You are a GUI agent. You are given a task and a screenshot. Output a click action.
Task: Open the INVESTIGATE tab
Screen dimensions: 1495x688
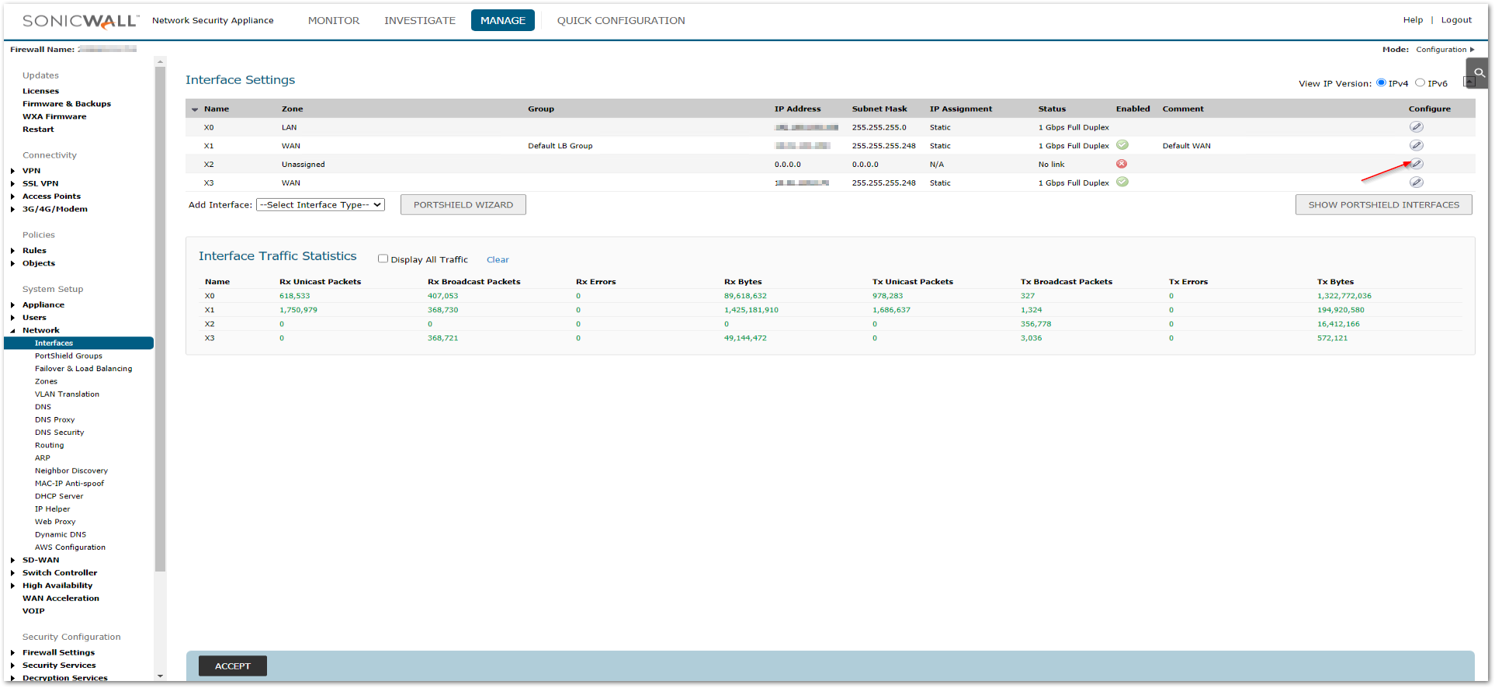(x=419, y=21)
